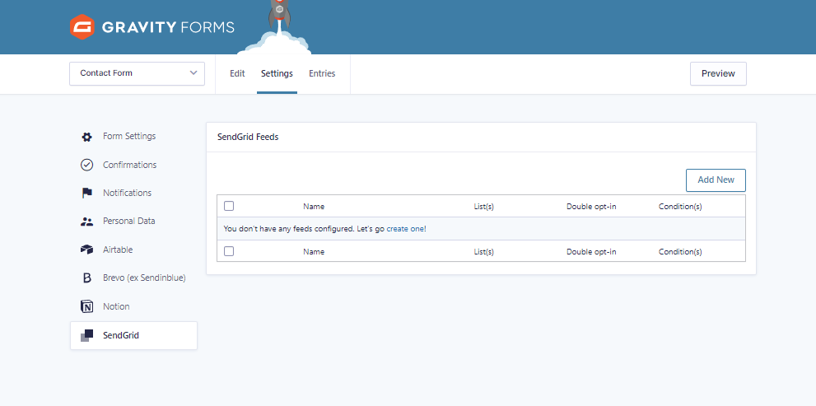Click Double opt-in label in table footer
Viewport: 816px width, 406px height.
pos(591,252)
